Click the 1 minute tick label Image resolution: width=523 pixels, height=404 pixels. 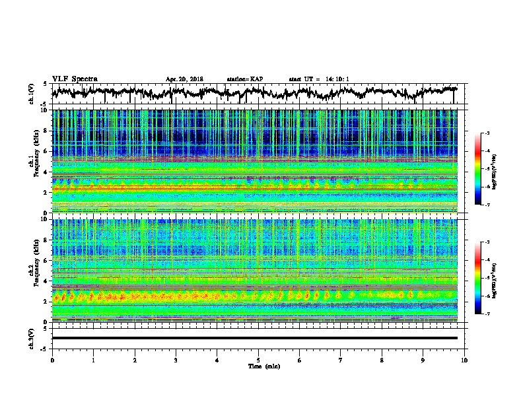tap(93, 360)
